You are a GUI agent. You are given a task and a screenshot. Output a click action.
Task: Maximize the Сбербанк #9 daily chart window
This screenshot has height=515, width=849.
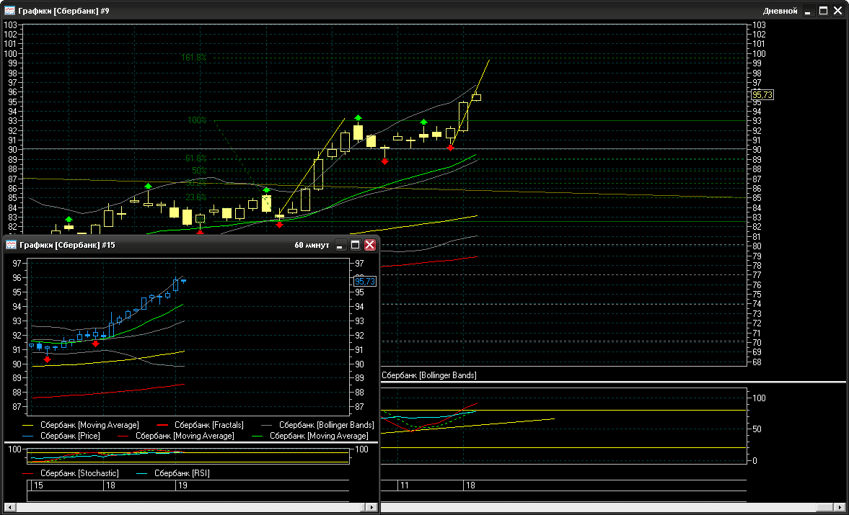(824, 11)
